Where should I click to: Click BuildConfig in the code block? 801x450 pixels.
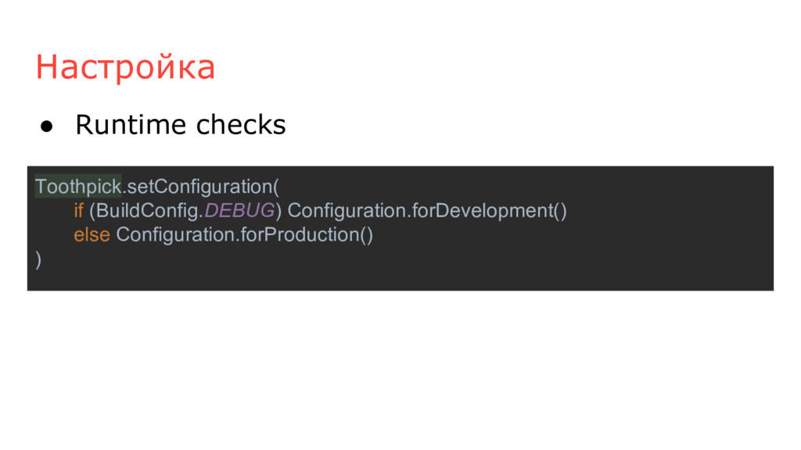coord(147,211)
